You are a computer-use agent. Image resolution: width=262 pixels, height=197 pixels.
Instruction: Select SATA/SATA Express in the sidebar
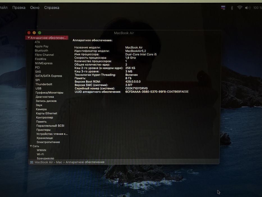(49, 76)
